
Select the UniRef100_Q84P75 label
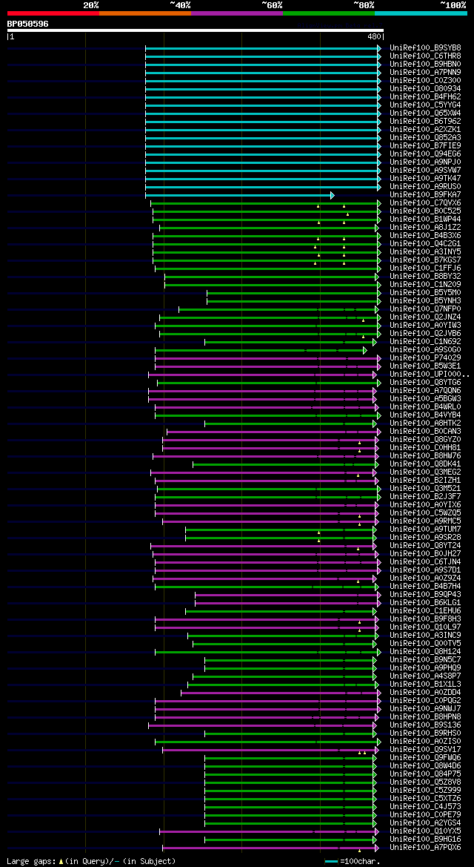click(425, 774)
